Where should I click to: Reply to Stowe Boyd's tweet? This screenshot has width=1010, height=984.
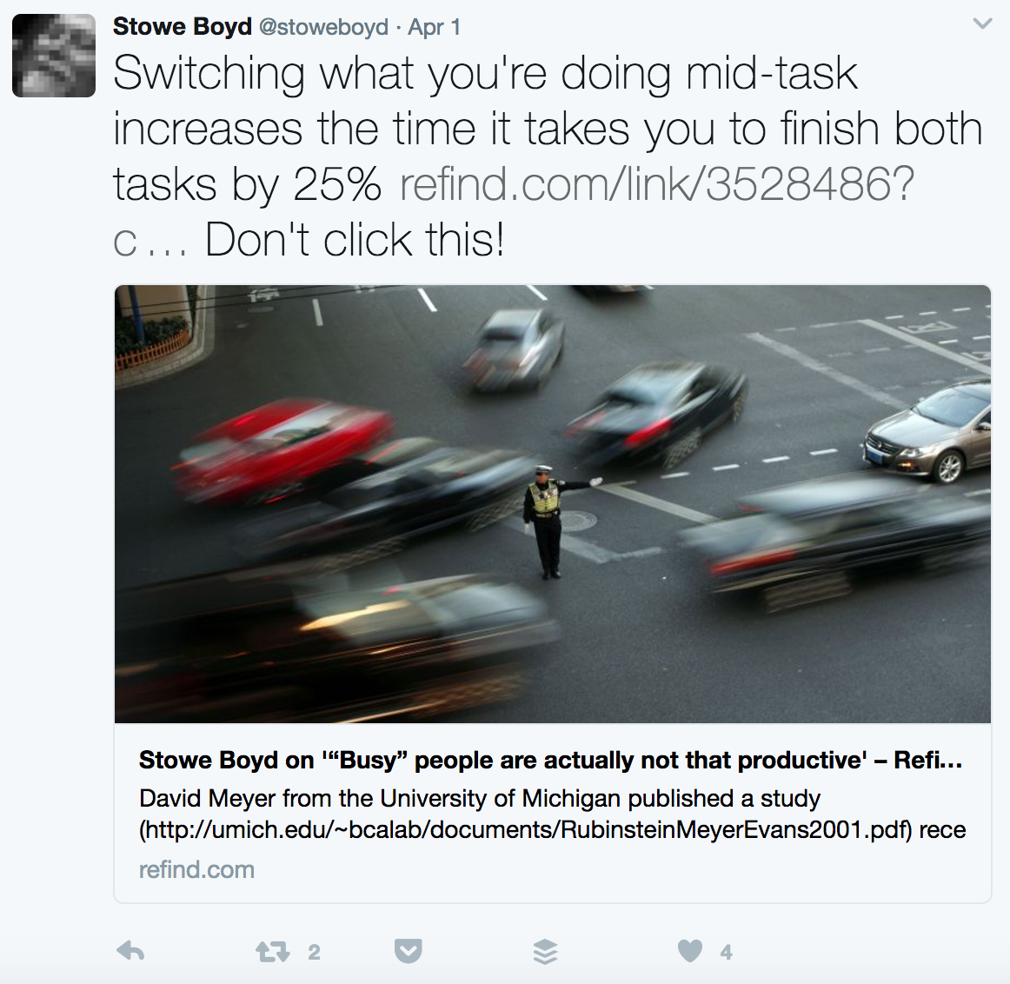point(130,951)
